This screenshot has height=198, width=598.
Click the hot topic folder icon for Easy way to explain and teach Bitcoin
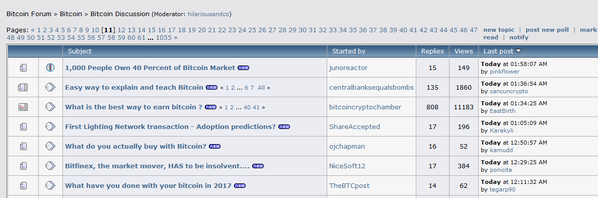(x=23, y=87)
